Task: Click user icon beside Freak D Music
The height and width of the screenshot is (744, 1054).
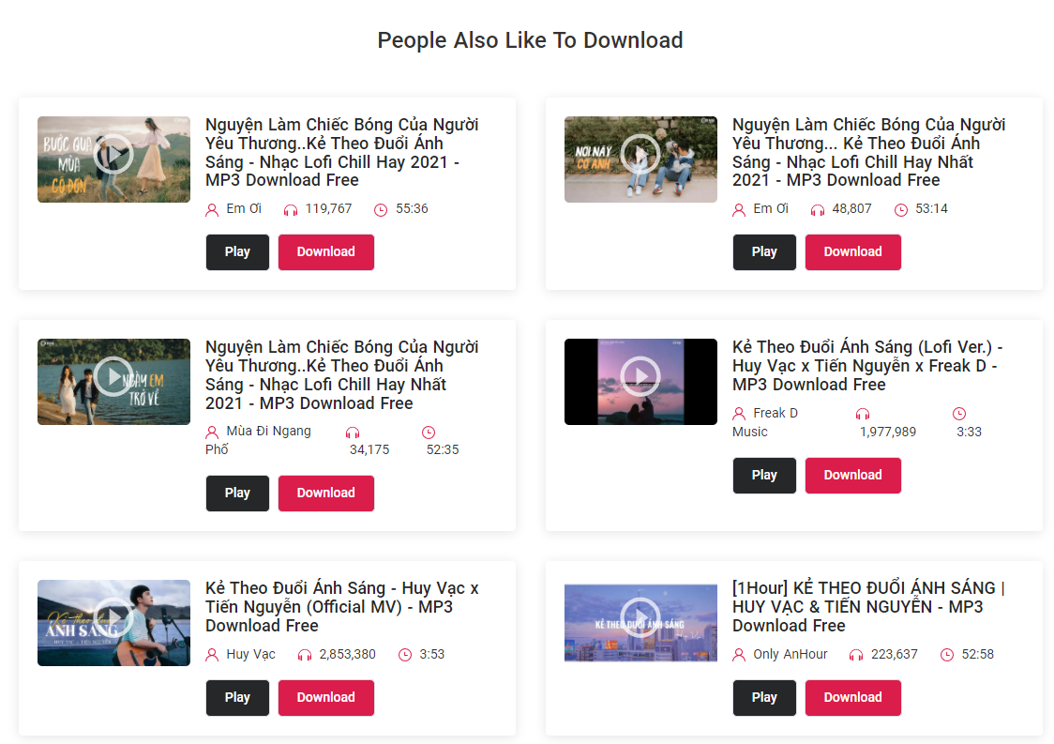Action: coord(739,413)
